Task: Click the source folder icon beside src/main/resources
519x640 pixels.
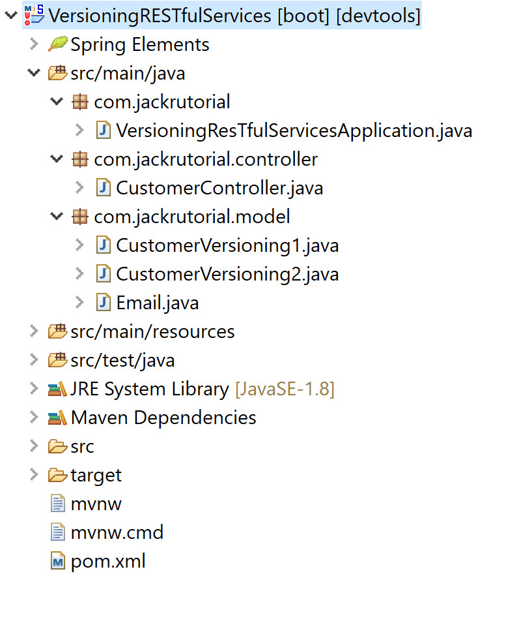Action: [57, 331]
